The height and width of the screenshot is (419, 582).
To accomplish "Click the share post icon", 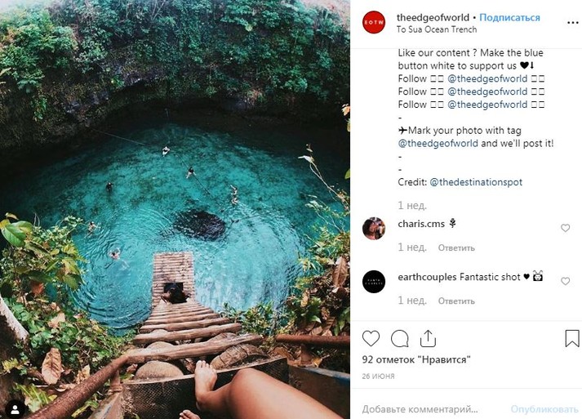I will click(x=428, y=338).
